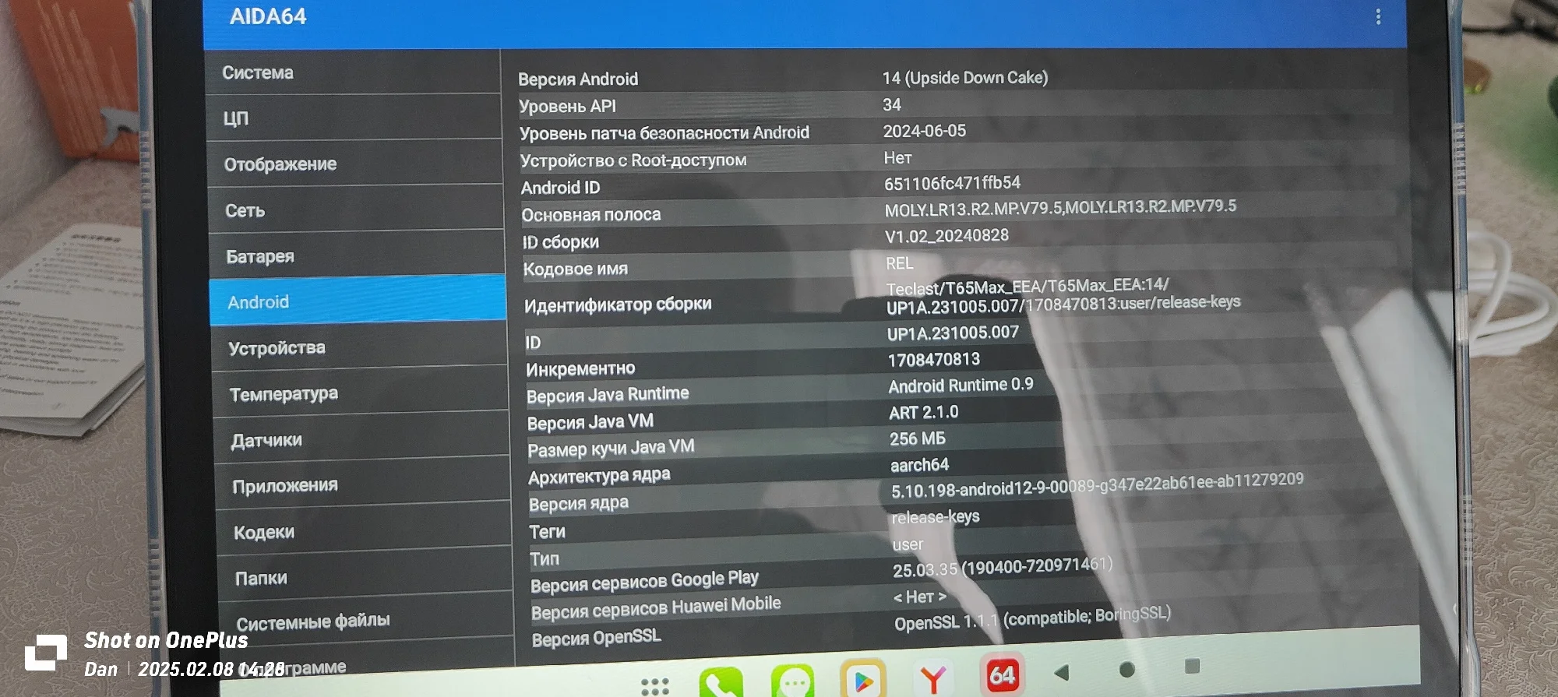
Task: Tap the Теги value release-keys
Action: 936,517
